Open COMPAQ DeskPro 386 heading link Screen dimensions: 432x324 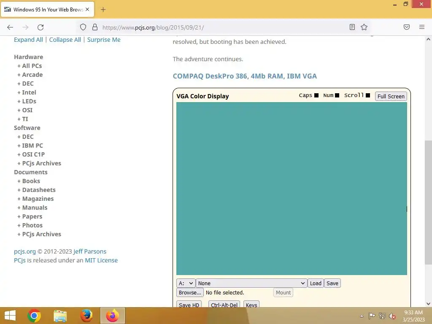pos(245,76)
